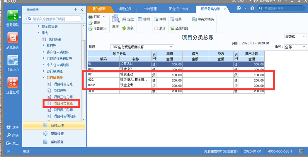The height and width of the screenshot is (157, 308).
Task: Open the help question mark icon
Action: (x=252, y=8)
